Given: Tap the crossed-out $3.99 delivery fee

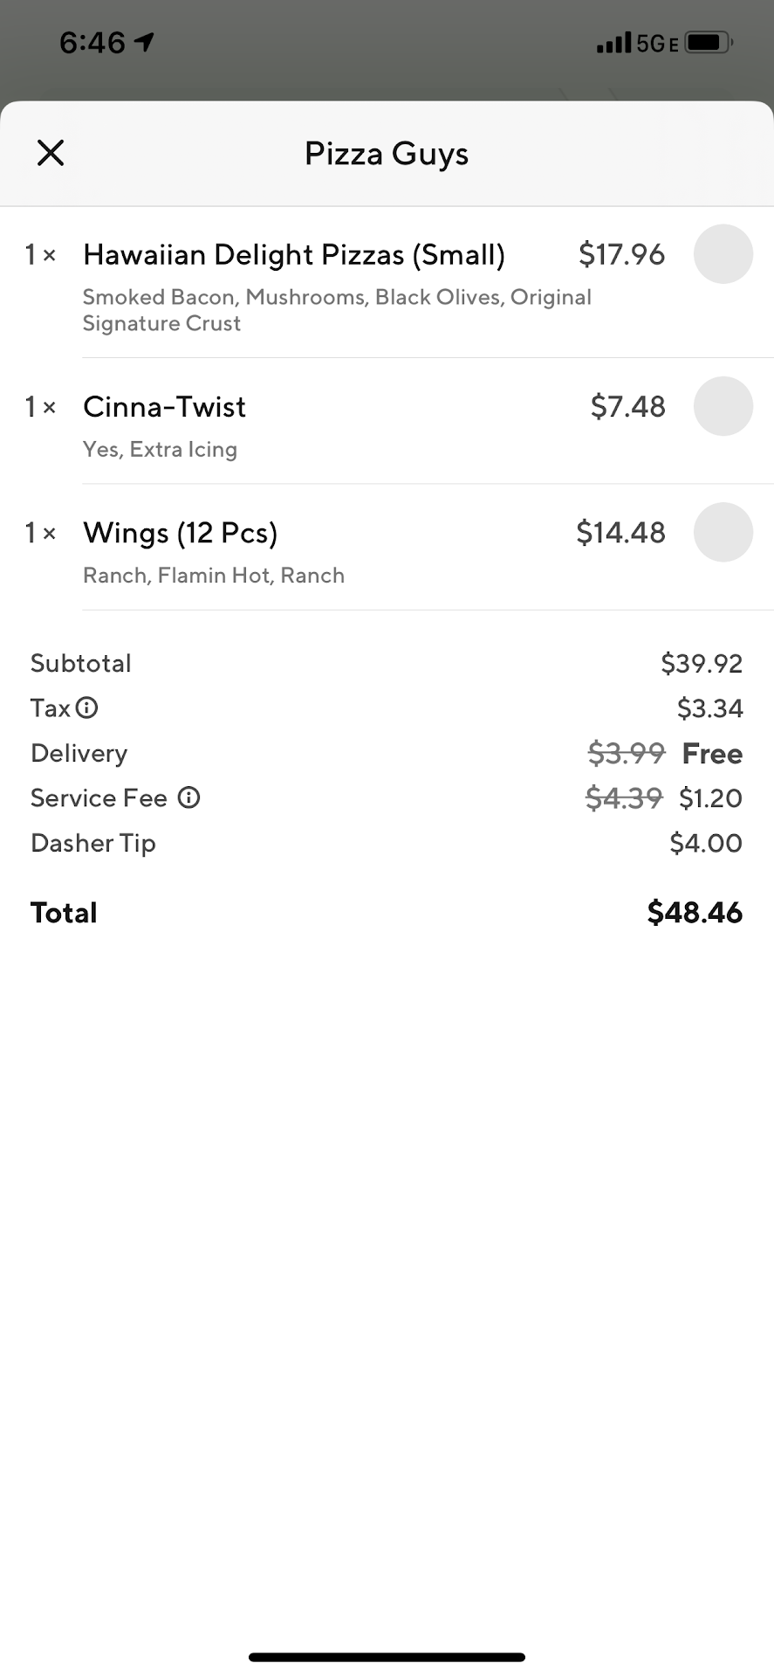Looking at the screenshot, I should [626, 753].
